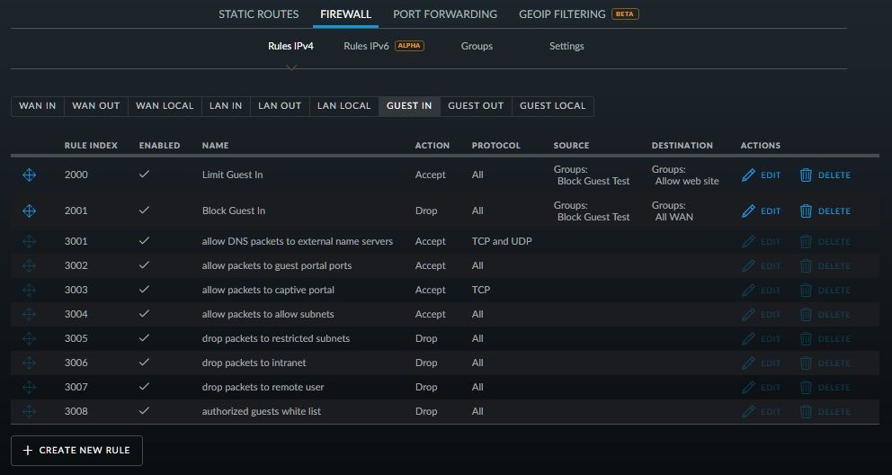Open the Rules IPv6 sub-tab

(367, 46)
